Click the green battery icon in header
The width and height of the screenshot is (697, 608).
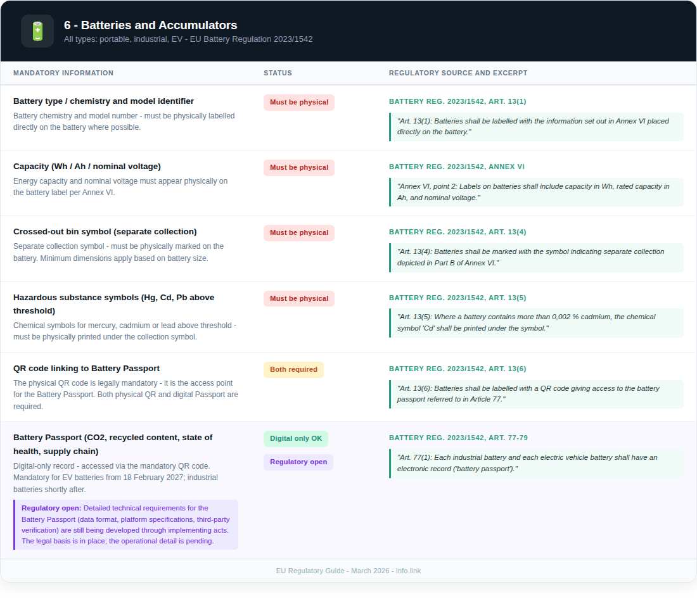(x=37, y=31)
